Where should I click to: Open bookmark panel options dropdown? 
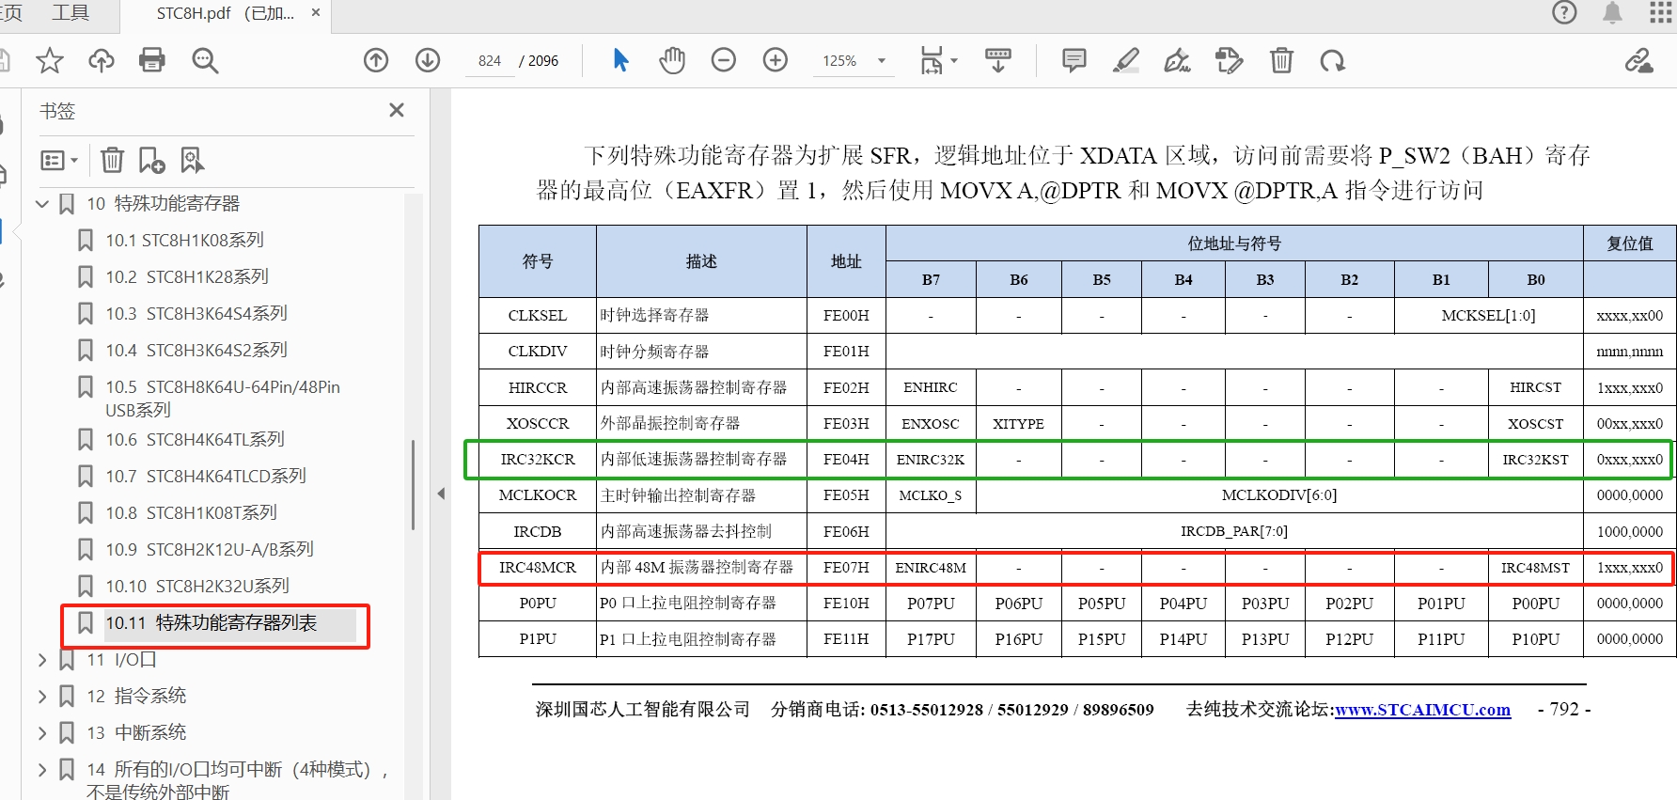pyautogui.click(x=58, y=160)
